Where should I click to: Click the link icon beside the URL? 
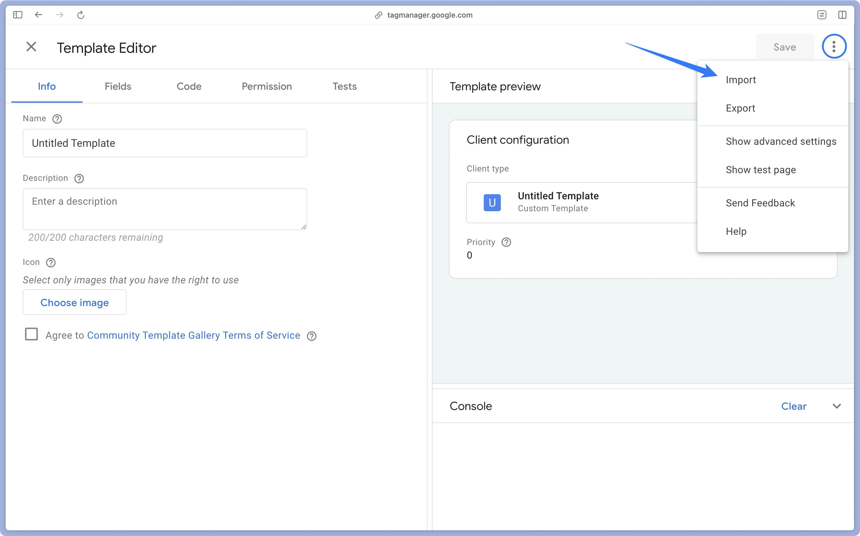[x=379, y=15]
